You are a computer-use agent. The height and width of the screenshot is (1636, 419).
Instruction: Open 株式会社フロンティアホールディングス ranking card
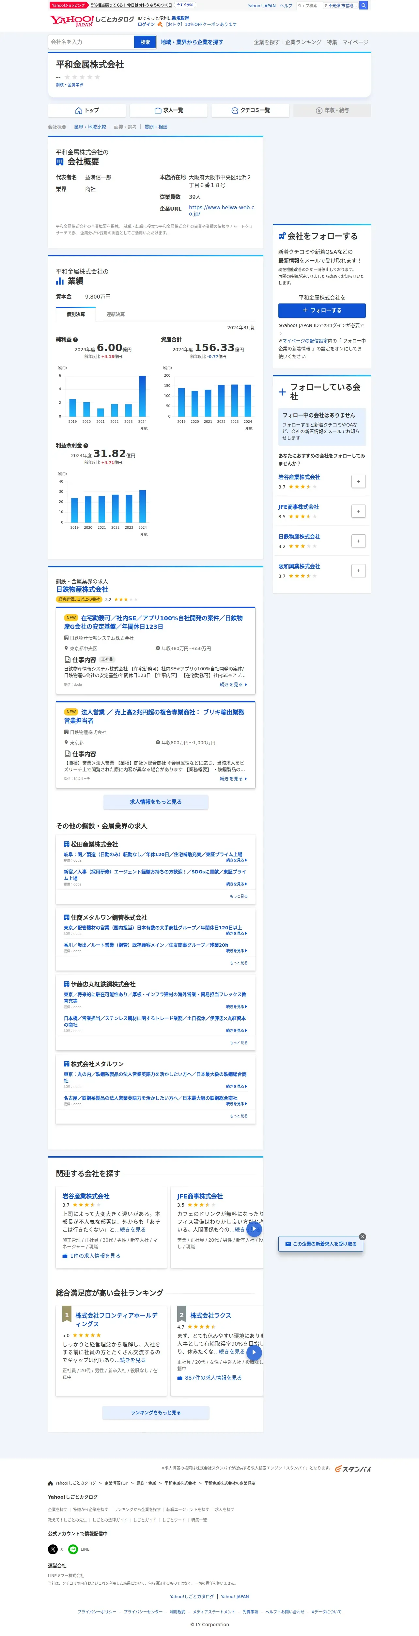coord(116,1319)
